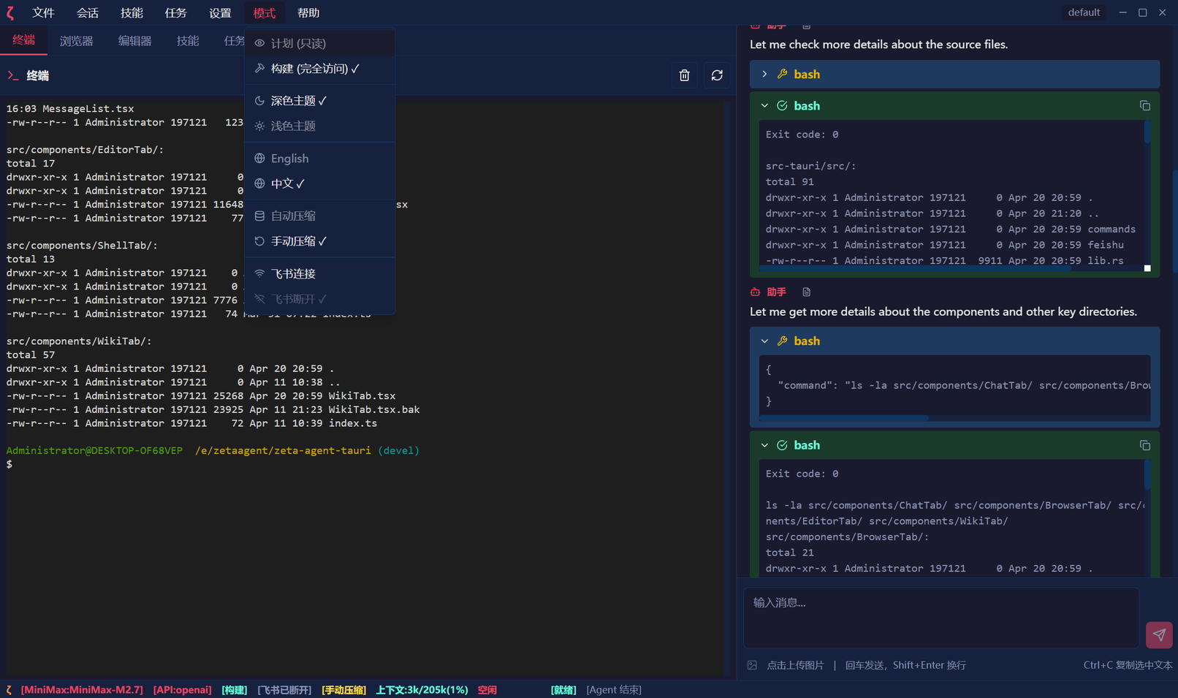
Task: Enable 自动压缩 auto compression
Action: coord(293,216)
